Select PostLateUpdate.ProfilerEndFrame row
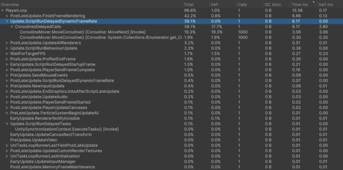 click(171, 59)
